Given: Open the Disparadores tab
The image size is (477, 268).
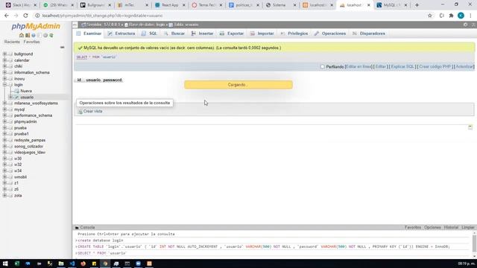Looking at the screenshot, I should 368,33.
